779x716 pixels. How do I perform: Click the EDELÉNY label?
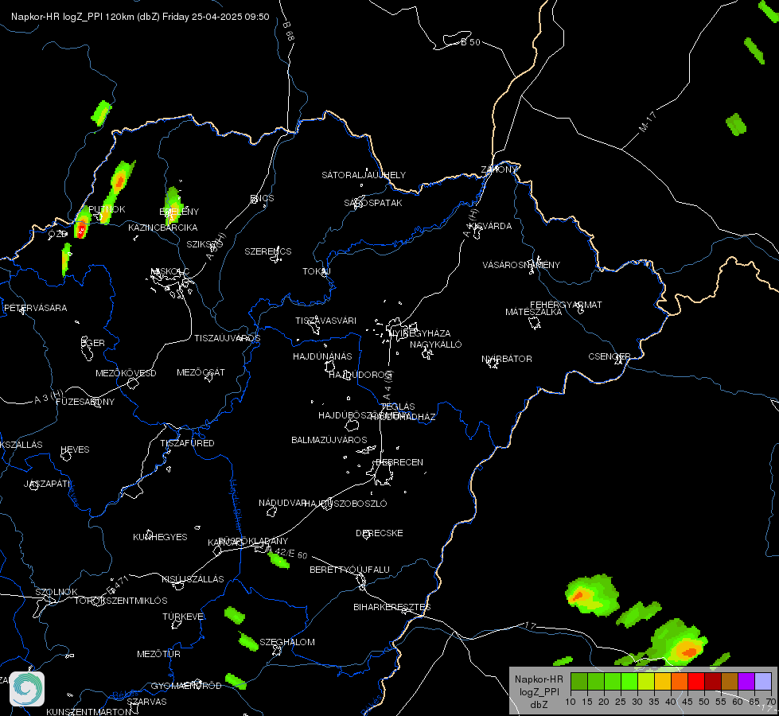pyautogui.click(x=179, y=212)
